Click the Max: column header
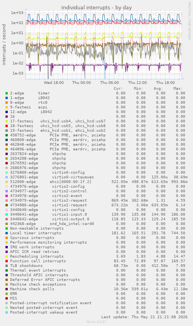The width and height of the screenshot is (193, 326). click(178, 89)
